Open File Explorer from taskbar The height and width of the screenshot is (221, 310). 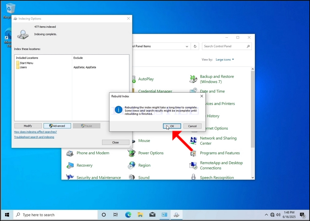click(140, 215)
